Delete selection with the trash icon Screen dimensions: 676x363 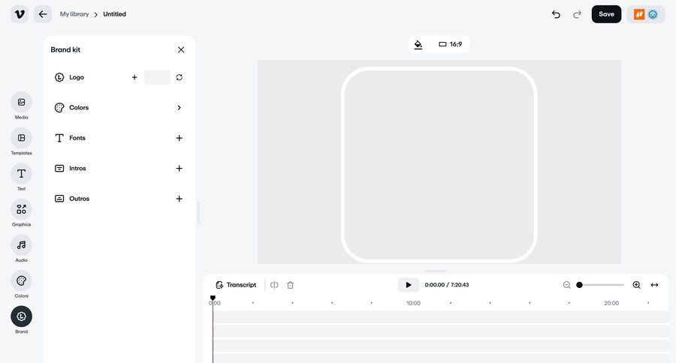click(291, 285)
